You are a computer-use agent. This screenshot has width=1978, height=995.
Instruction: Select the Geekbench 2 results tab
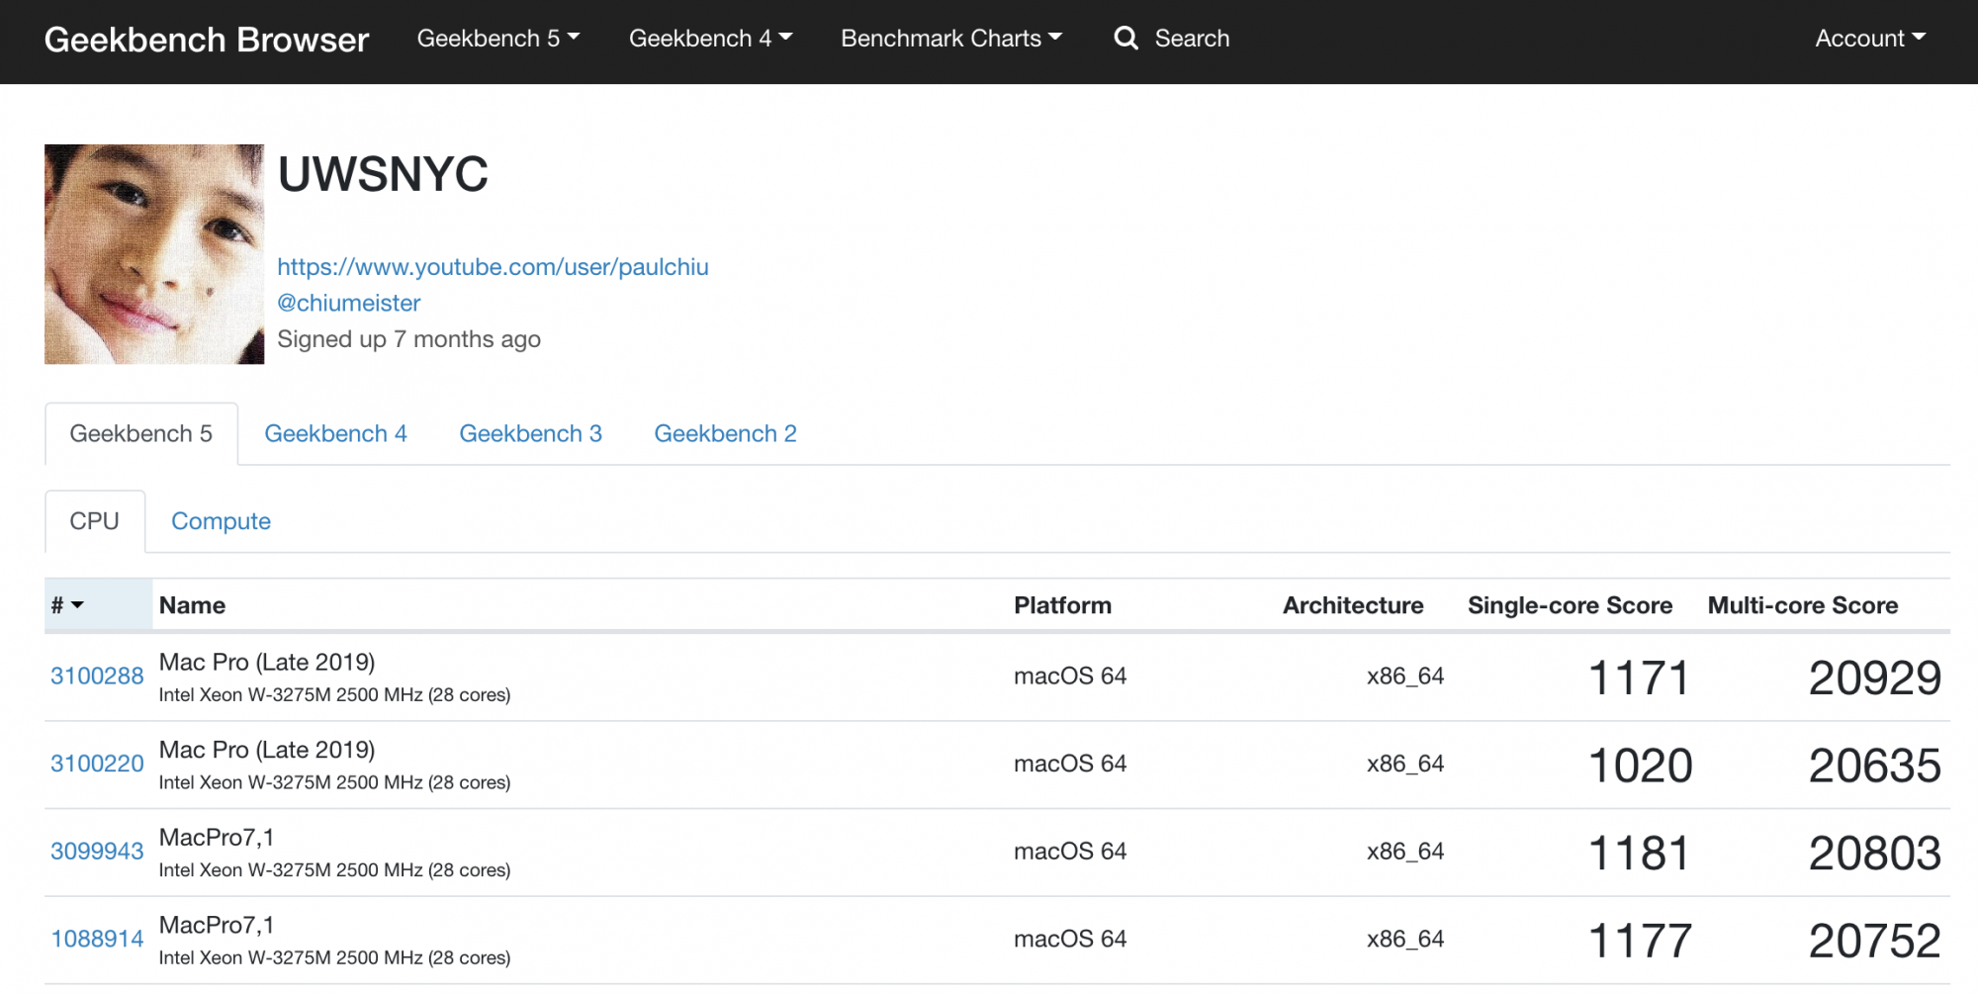725,433
